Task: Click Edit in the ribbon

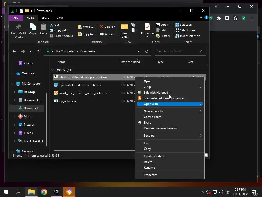Action: (161, 30)
